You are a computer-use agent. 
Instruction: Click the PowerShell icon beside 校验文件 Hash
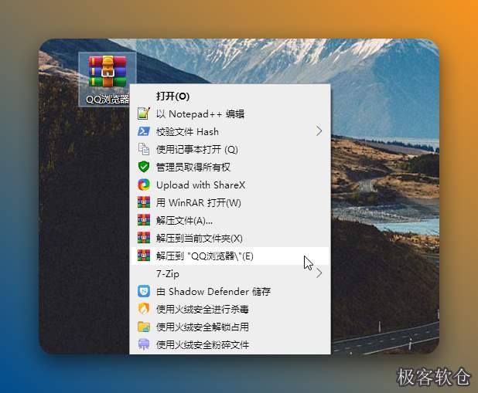click(x=144, y=131)
